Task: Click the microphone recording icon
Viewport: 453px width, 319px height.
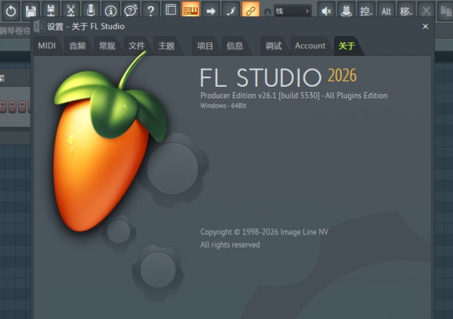Action: (x=91, y=11)
